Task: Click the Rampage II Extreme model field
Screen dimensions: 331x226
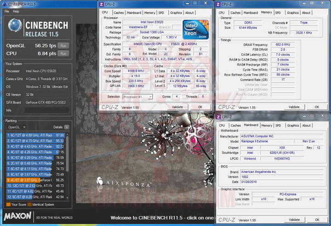Action: 267,141
